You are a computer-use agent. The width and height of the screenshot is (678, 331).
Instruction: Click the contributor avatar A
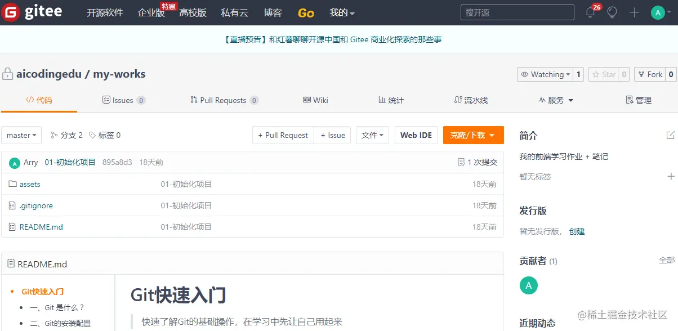[x=528, y=285]
